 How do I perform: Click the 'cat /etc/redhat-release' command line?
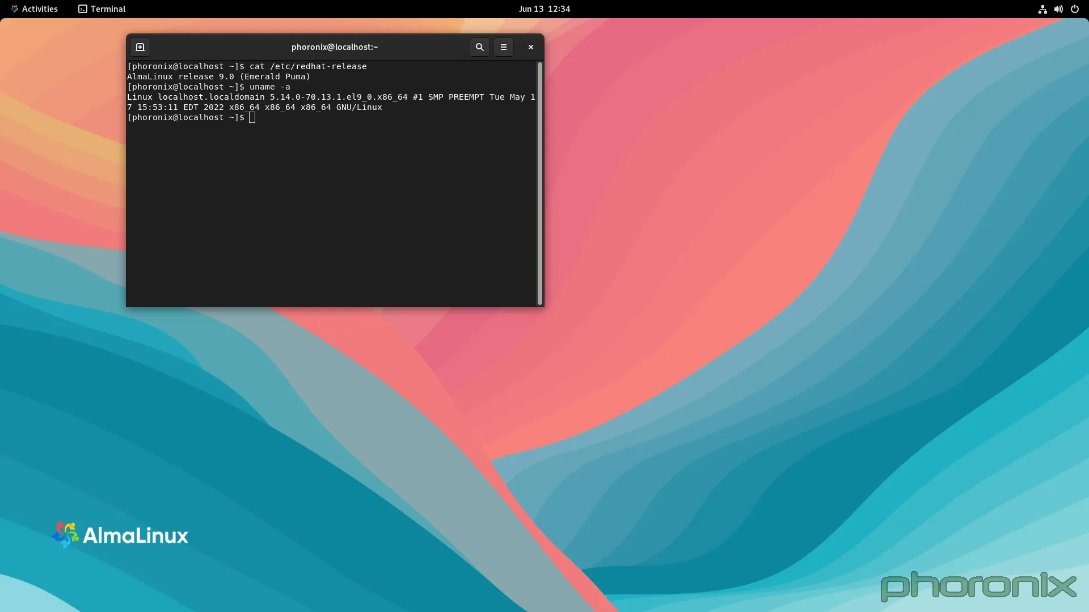(247, 66)
